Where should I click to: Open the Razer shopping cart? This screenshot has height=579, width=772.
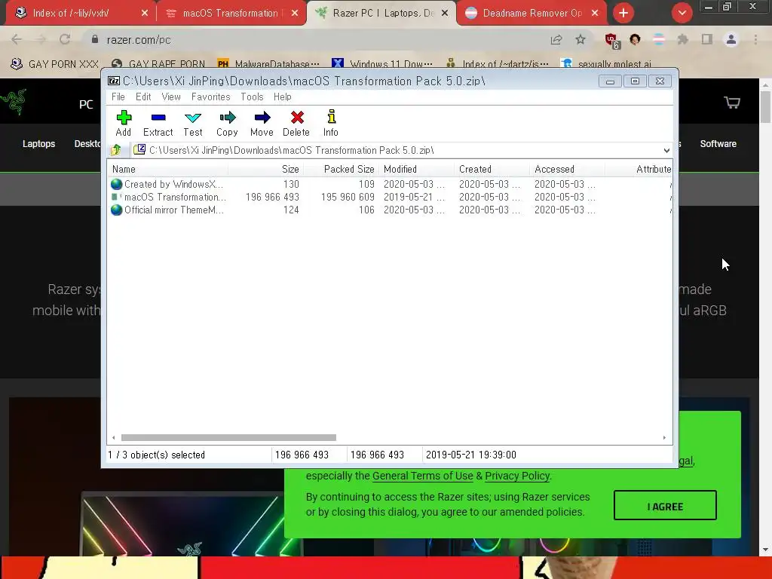(732, 103)
